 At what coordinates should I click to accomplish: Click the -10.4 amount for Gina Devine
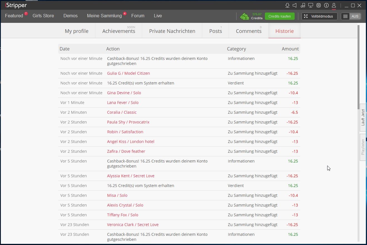point(293,93)
